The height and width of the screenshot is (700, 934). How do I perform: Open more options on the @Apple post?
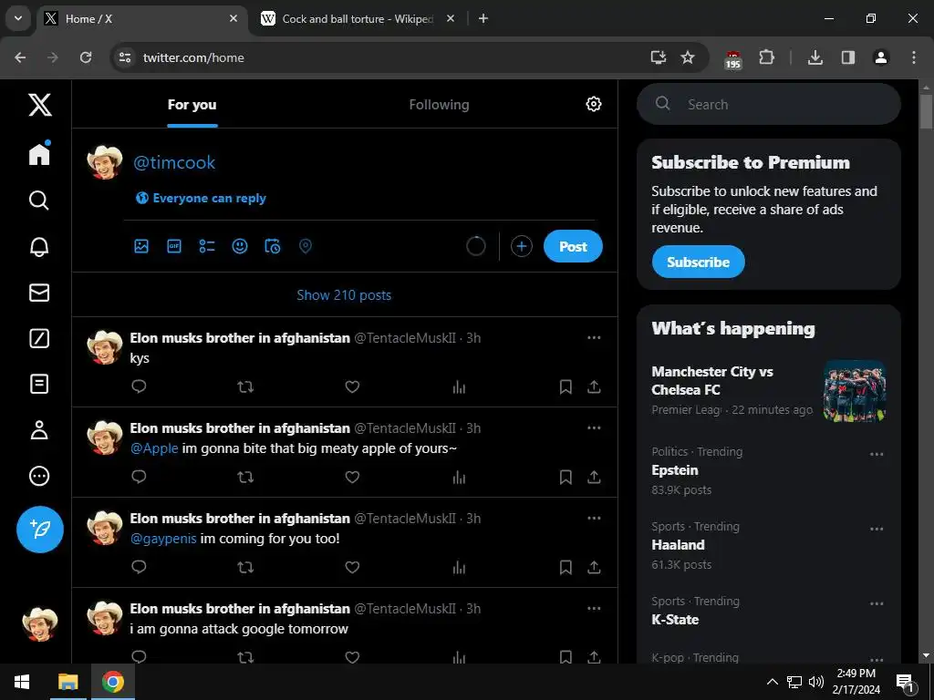594,428
